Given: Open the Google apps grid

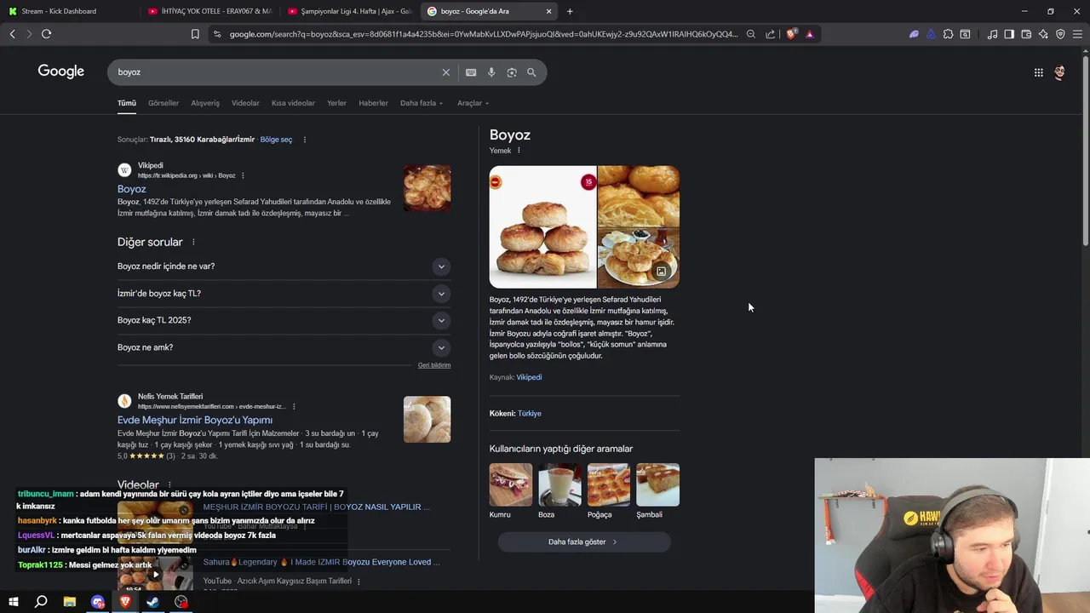Looking at the screenshot, I should (1038, 72).
